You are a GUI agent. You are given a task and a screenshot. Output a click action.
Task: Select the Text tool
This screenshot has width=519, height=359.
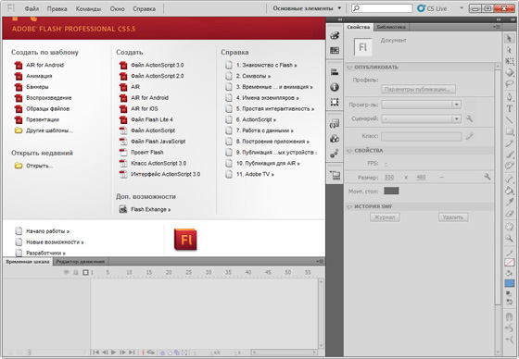(x=509, y=108)
